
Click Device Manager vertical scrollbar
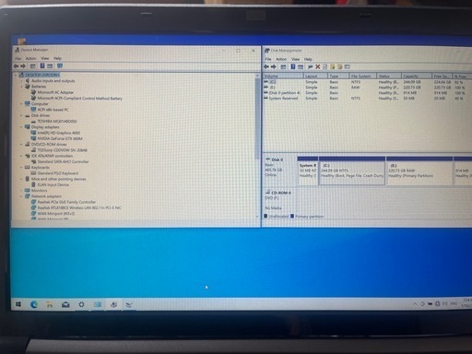pos(257,118)
